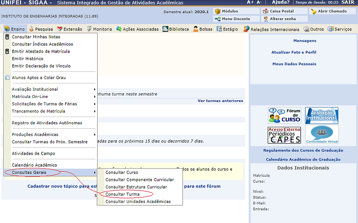Click the Pesquisa flask icon
Image resolution: width=358 pixels, height=223 pixels.
pyautogui.click(x=31, y=29)
